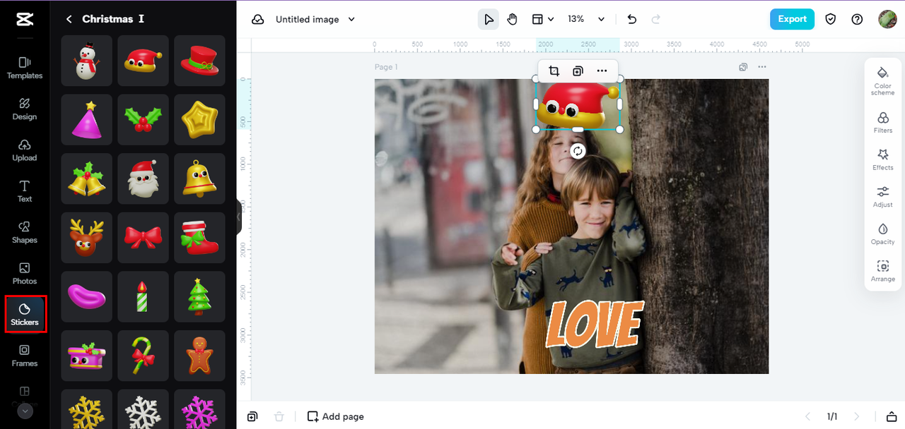Open the user profile avatar

click(x=887, y=19)
